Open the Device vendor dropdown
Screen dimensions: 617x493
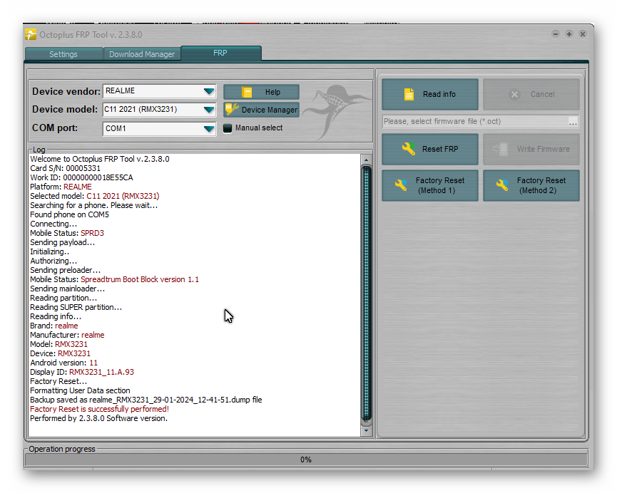208,91
